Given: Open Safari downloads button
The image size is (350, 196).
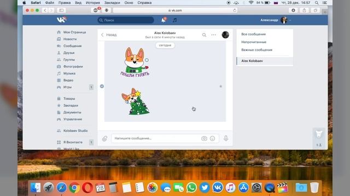Looking at the screenshot, I should tap(293, 10).
